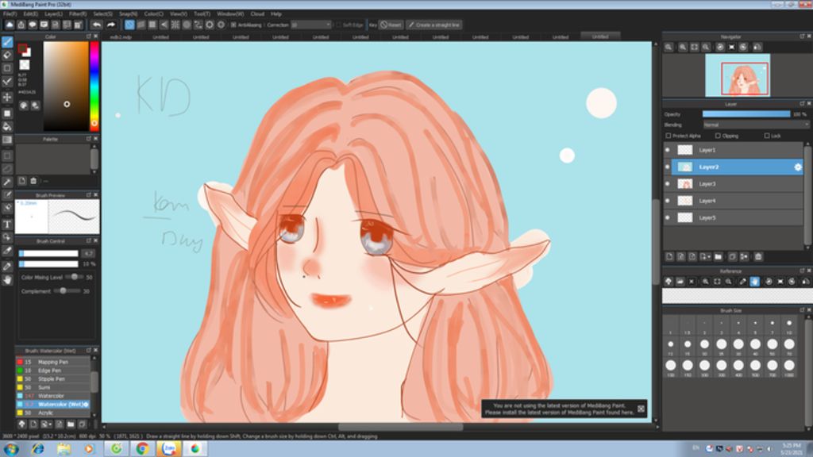This screenshot has height=457, width=813.
Task: Open the Correction value dropdown
Action: coord(310,25)
